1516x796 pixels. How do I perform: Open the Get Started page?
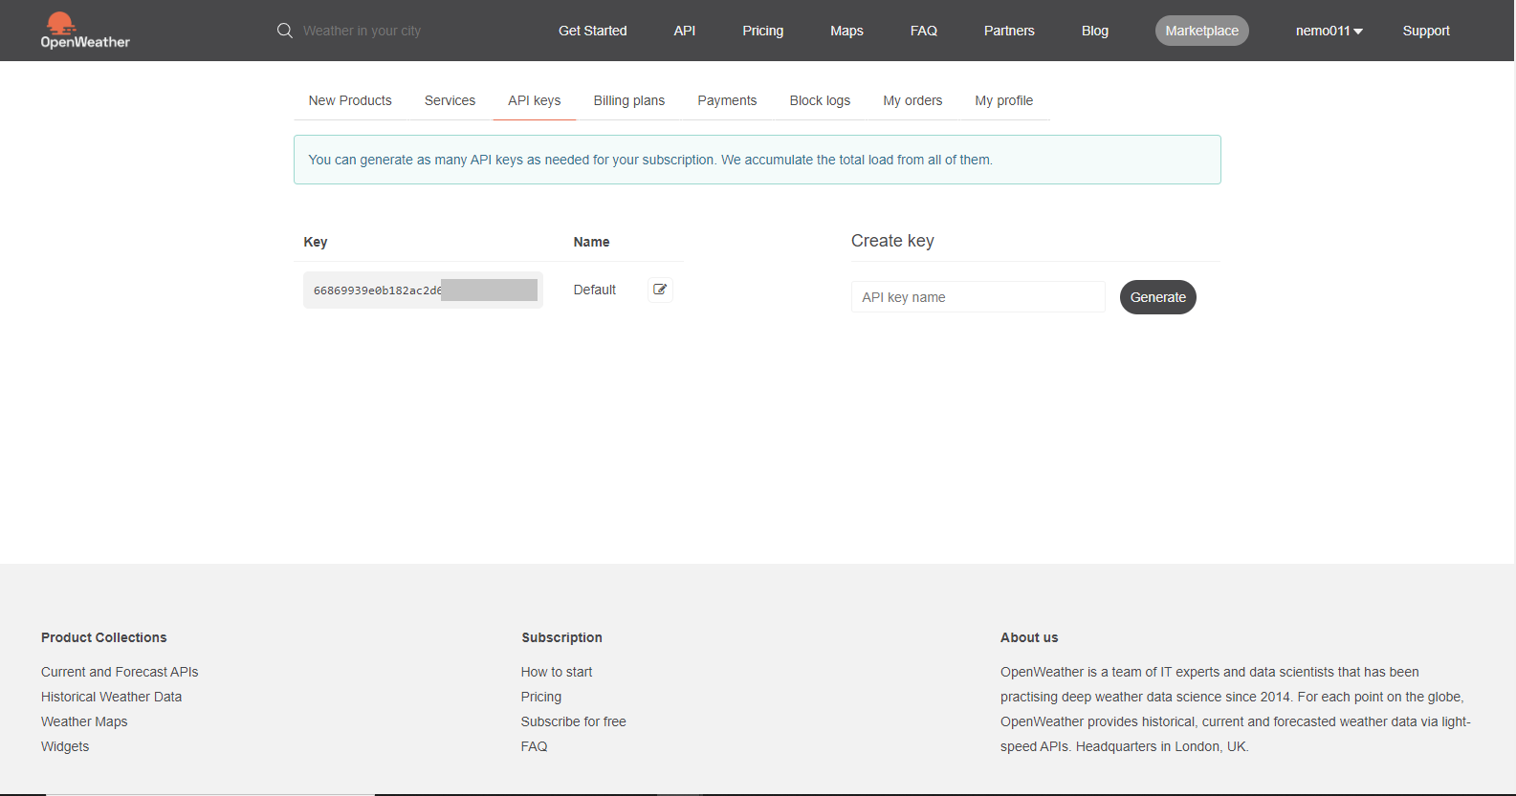pyautogui.click(x=593, y=31)
